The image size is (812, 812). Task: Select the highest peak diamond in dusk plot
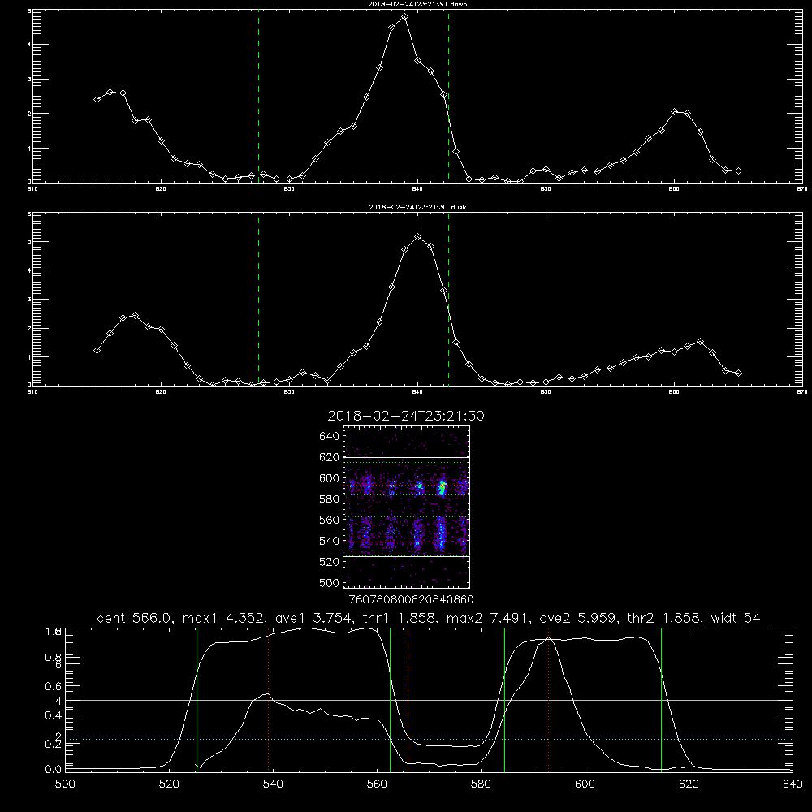pos(417,236)
